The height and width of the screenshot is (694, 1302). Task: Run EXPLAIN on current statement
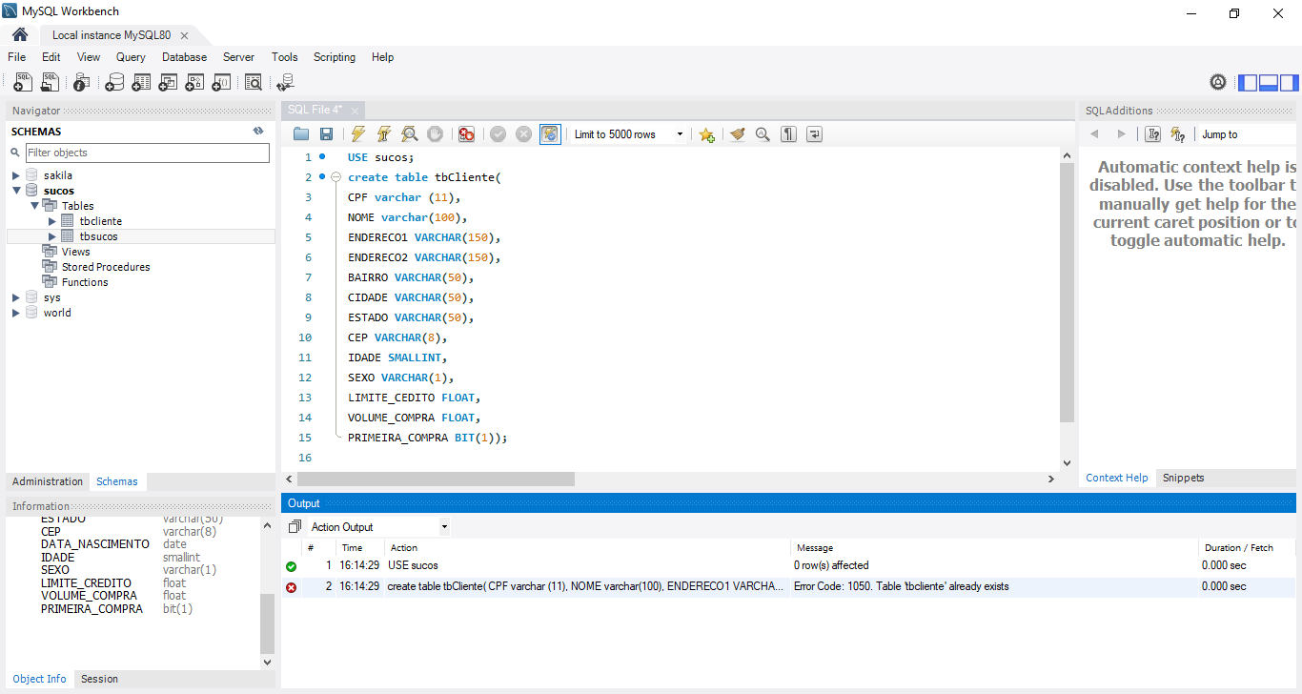[410, 134]
